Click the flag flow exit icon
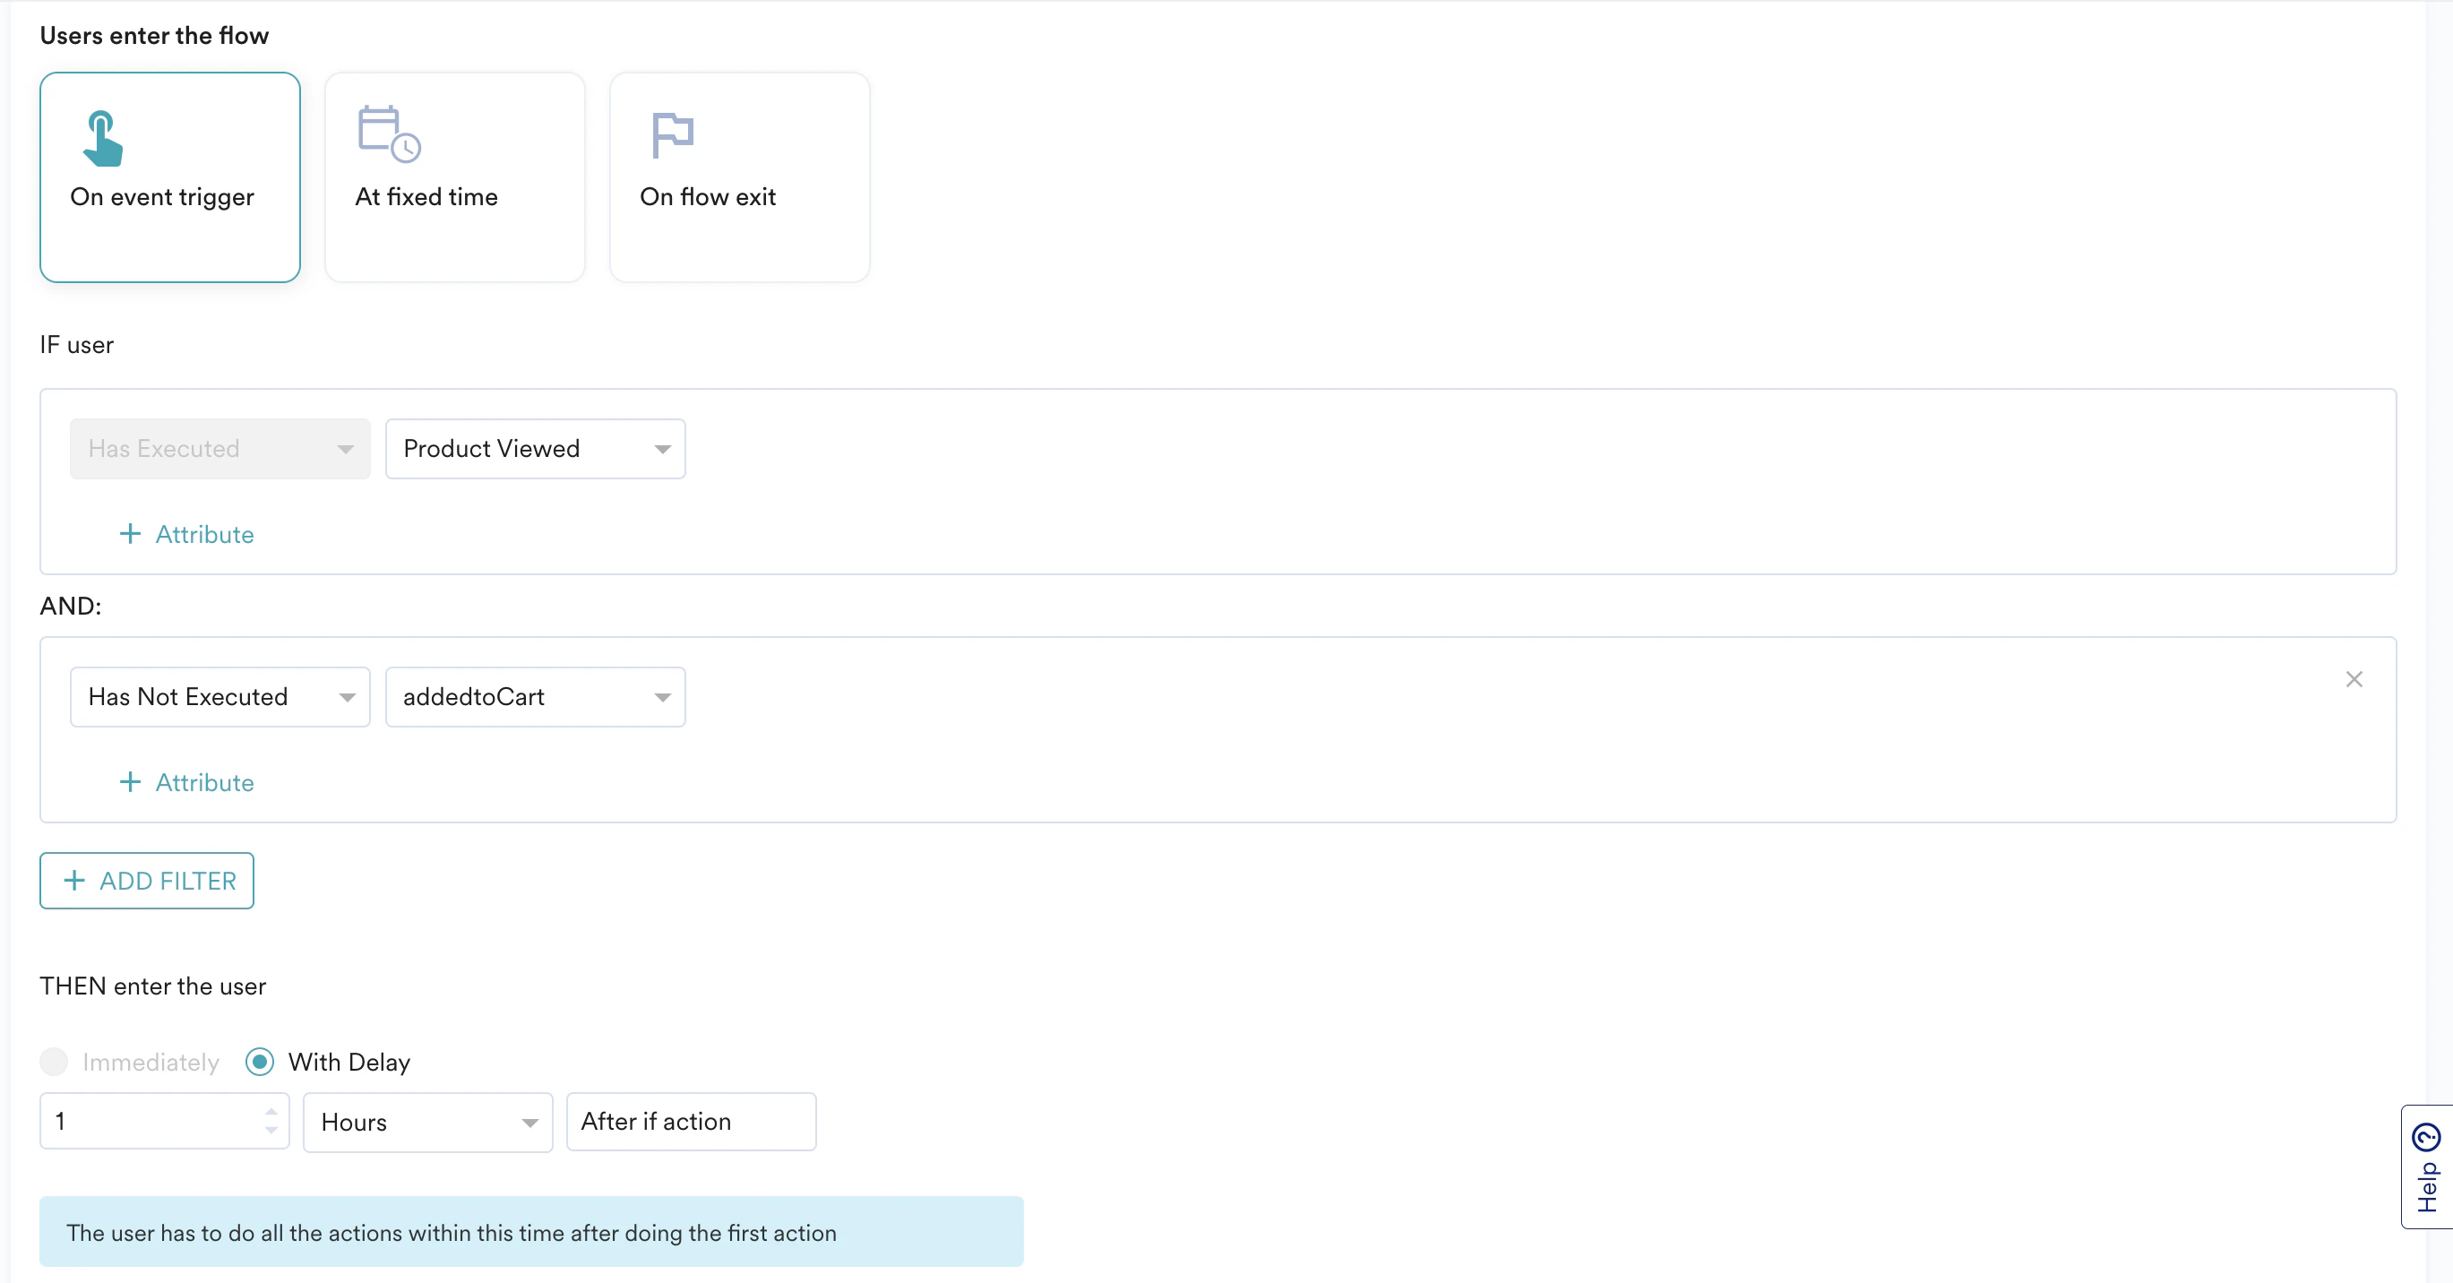 [672, 134]
